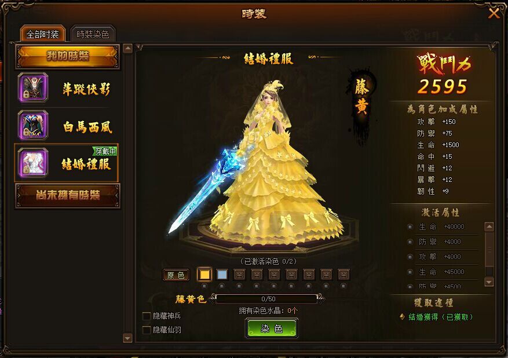
Task: Click the 原色 original color button
Action: tap(176, 275)
